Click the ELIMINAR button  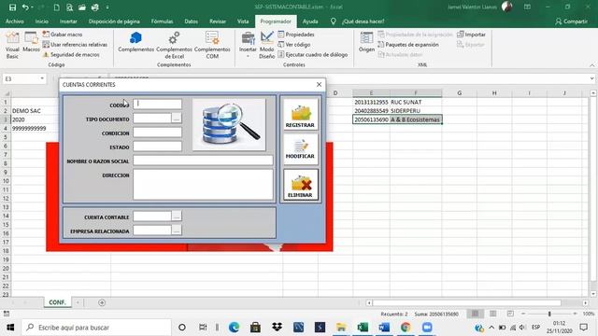pos(301,185)
